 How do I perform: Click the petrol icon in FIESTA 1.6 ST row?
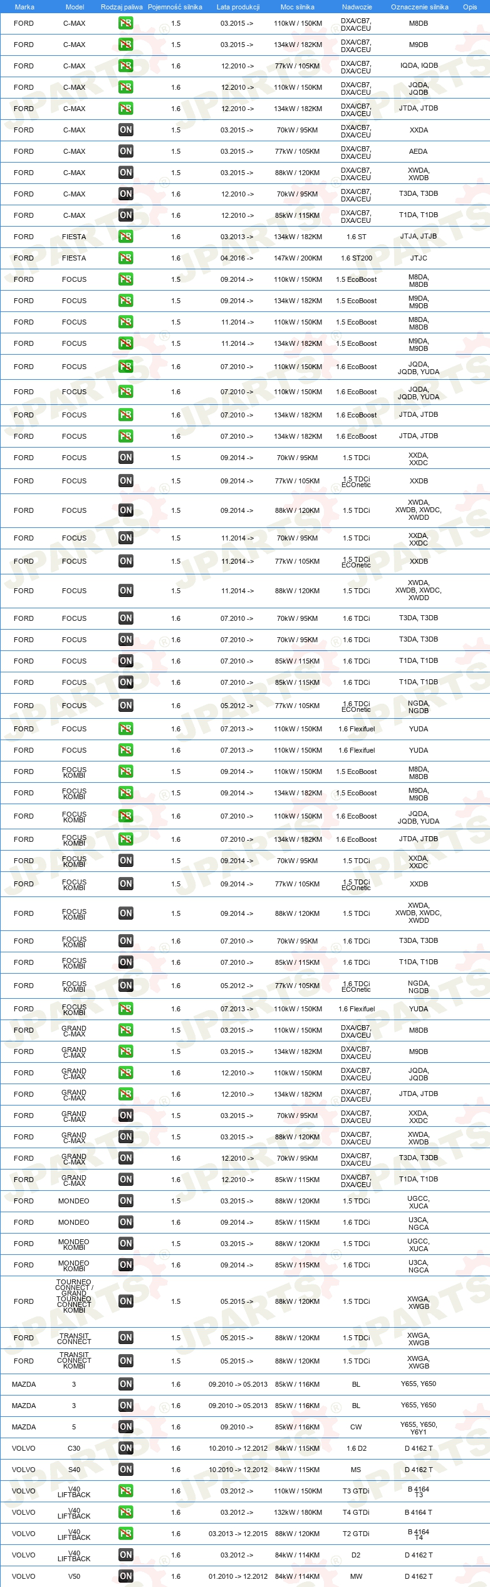(x=126, y=237)
